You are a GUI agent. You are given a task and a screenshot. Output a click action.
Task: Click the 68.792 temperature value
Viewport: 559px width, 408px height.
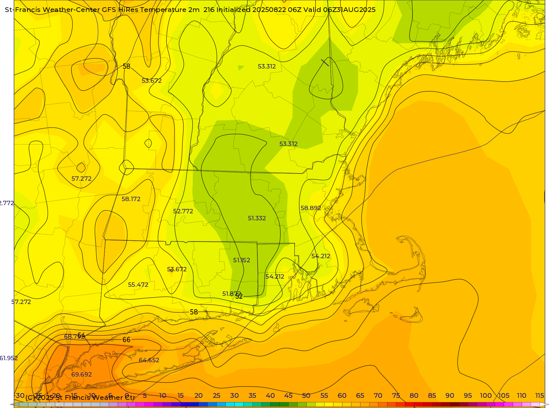coord(74,337)
